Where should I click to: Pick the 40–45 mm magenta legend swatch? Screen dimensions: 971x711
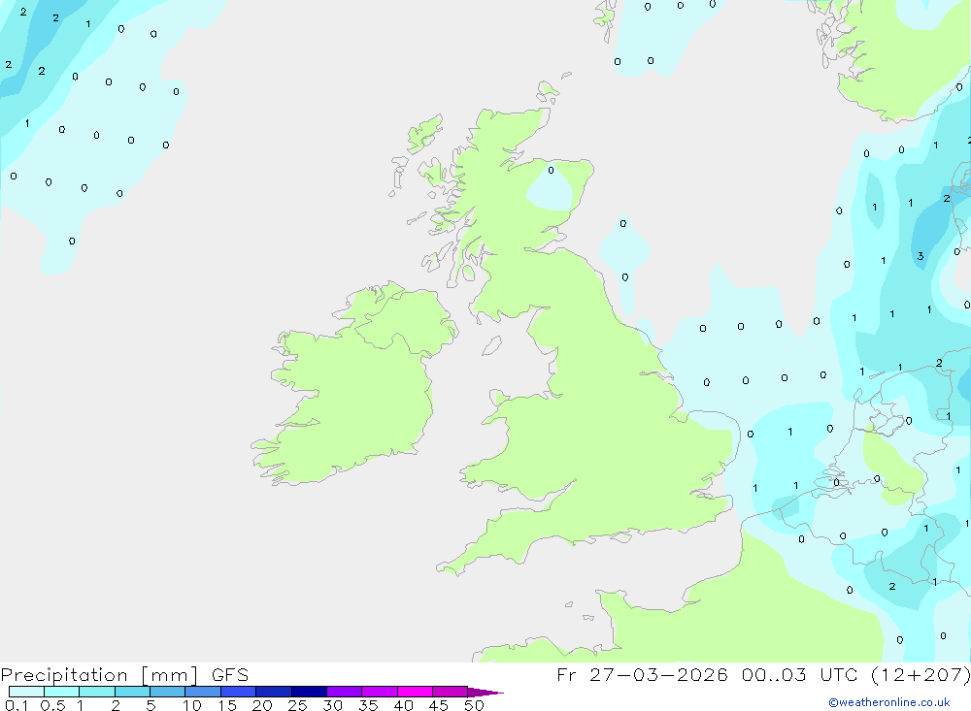(x=415, y=692)
